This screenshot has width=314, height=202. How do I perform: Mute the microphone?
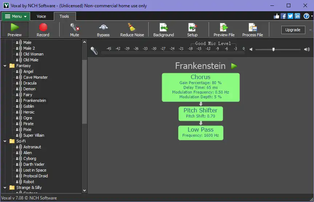[75, 30]
